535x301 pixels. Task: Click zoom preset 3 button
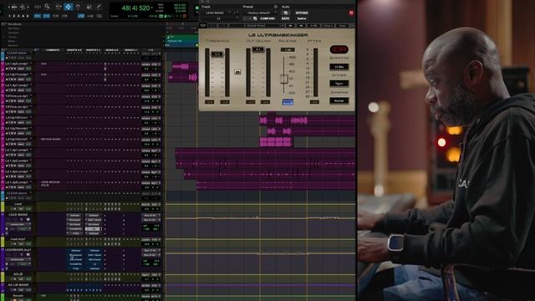[x=18, y=16]
